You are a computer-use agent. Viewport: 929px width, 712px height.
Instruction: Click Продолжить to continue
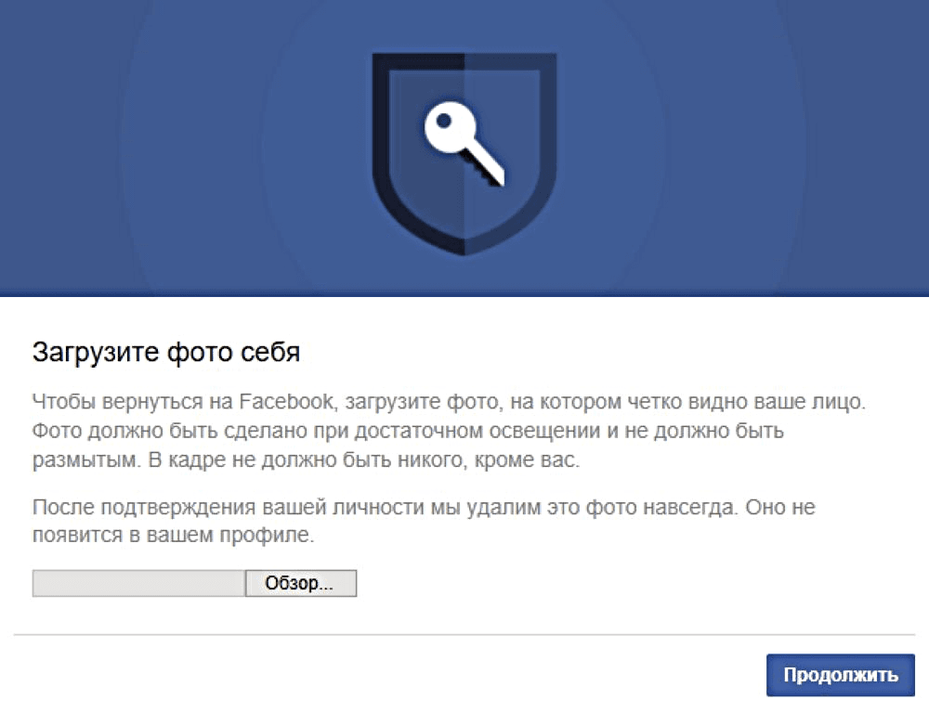tap(841, 675)
